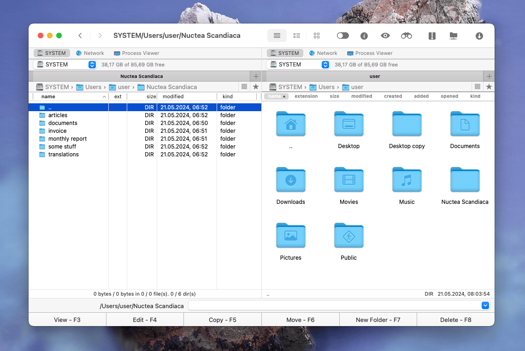
Task: Open the Documents folder in right pane
Action: [465, 124]
